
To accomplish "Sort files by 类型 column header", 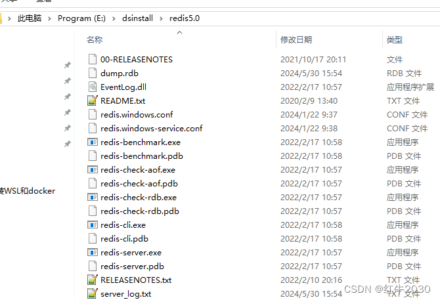I will [x=394, y=40].
